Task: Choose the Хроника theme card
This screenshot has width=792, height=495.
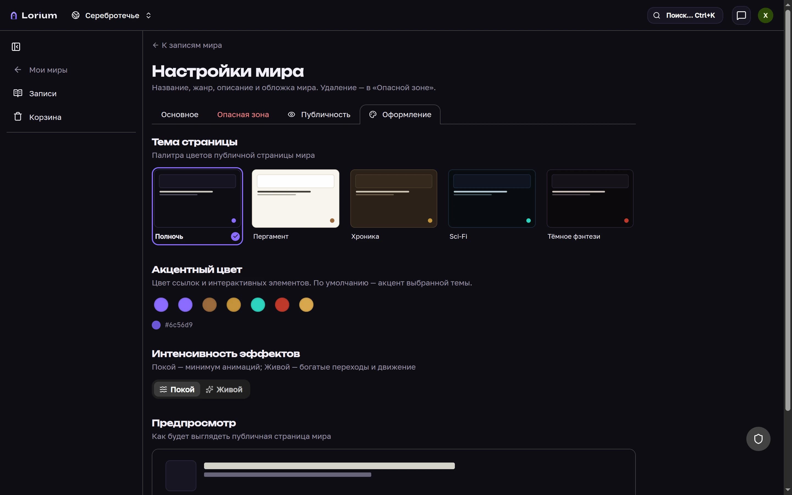Action: pyautogui.click(x=393, y=206)
